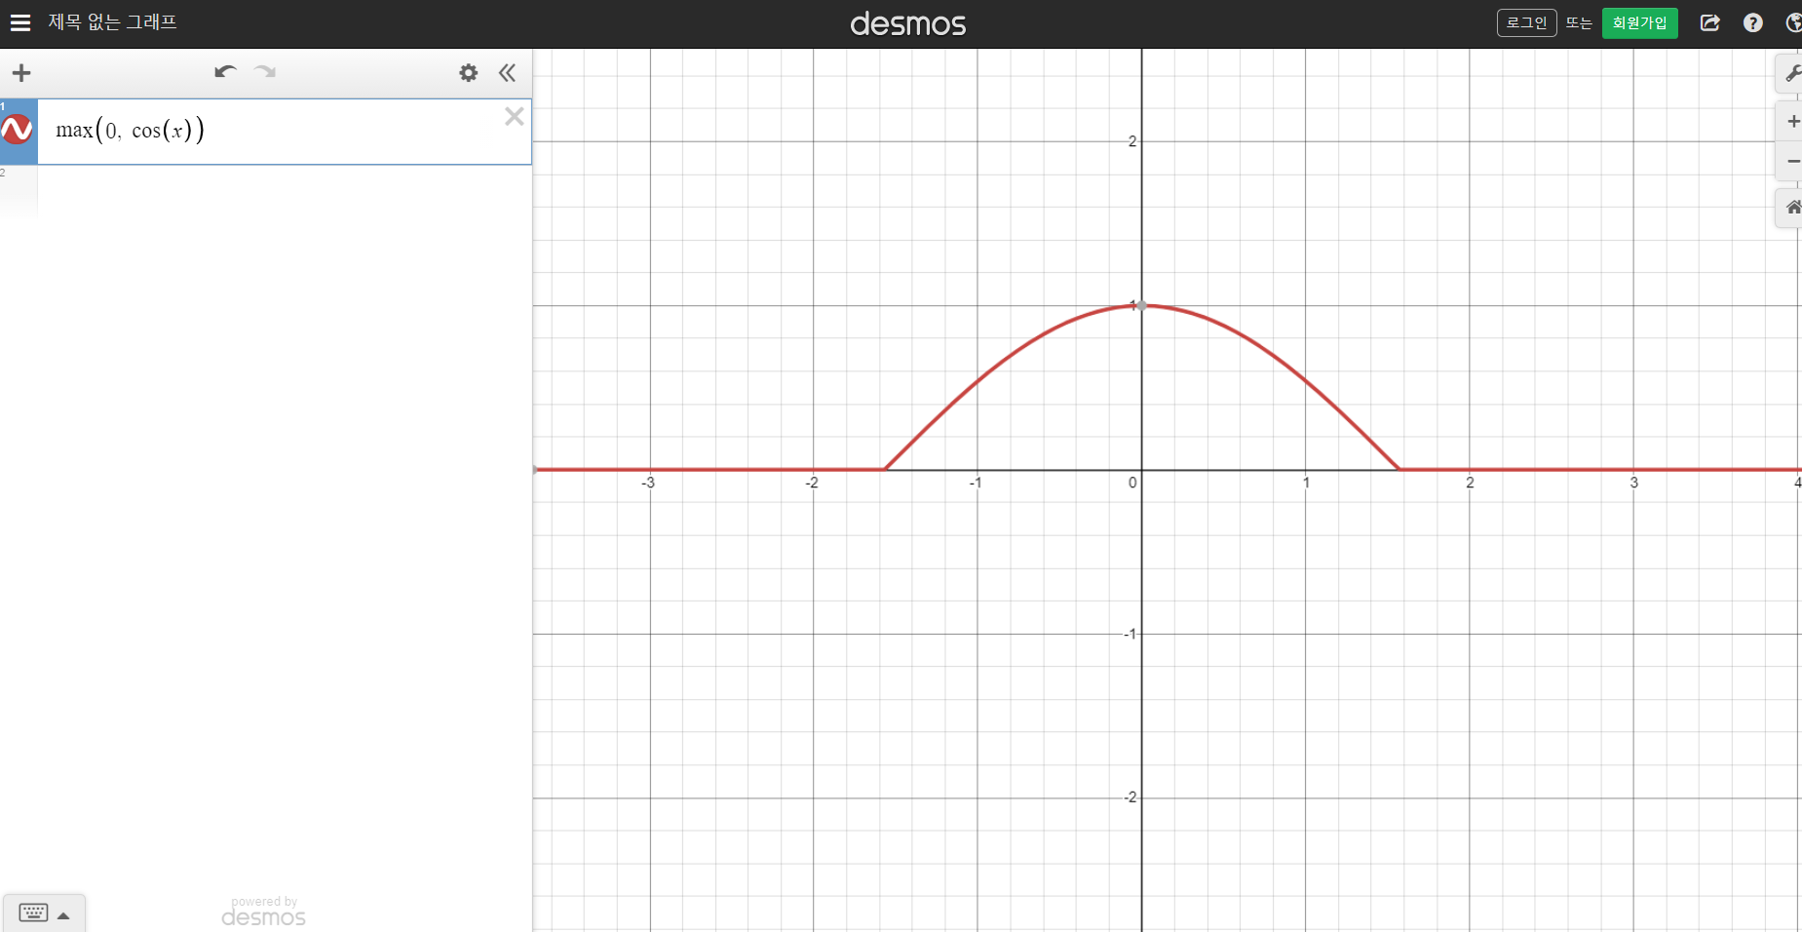1802x932 pixels.
Task: Undo the last action
Action: [x=225, y=72]
